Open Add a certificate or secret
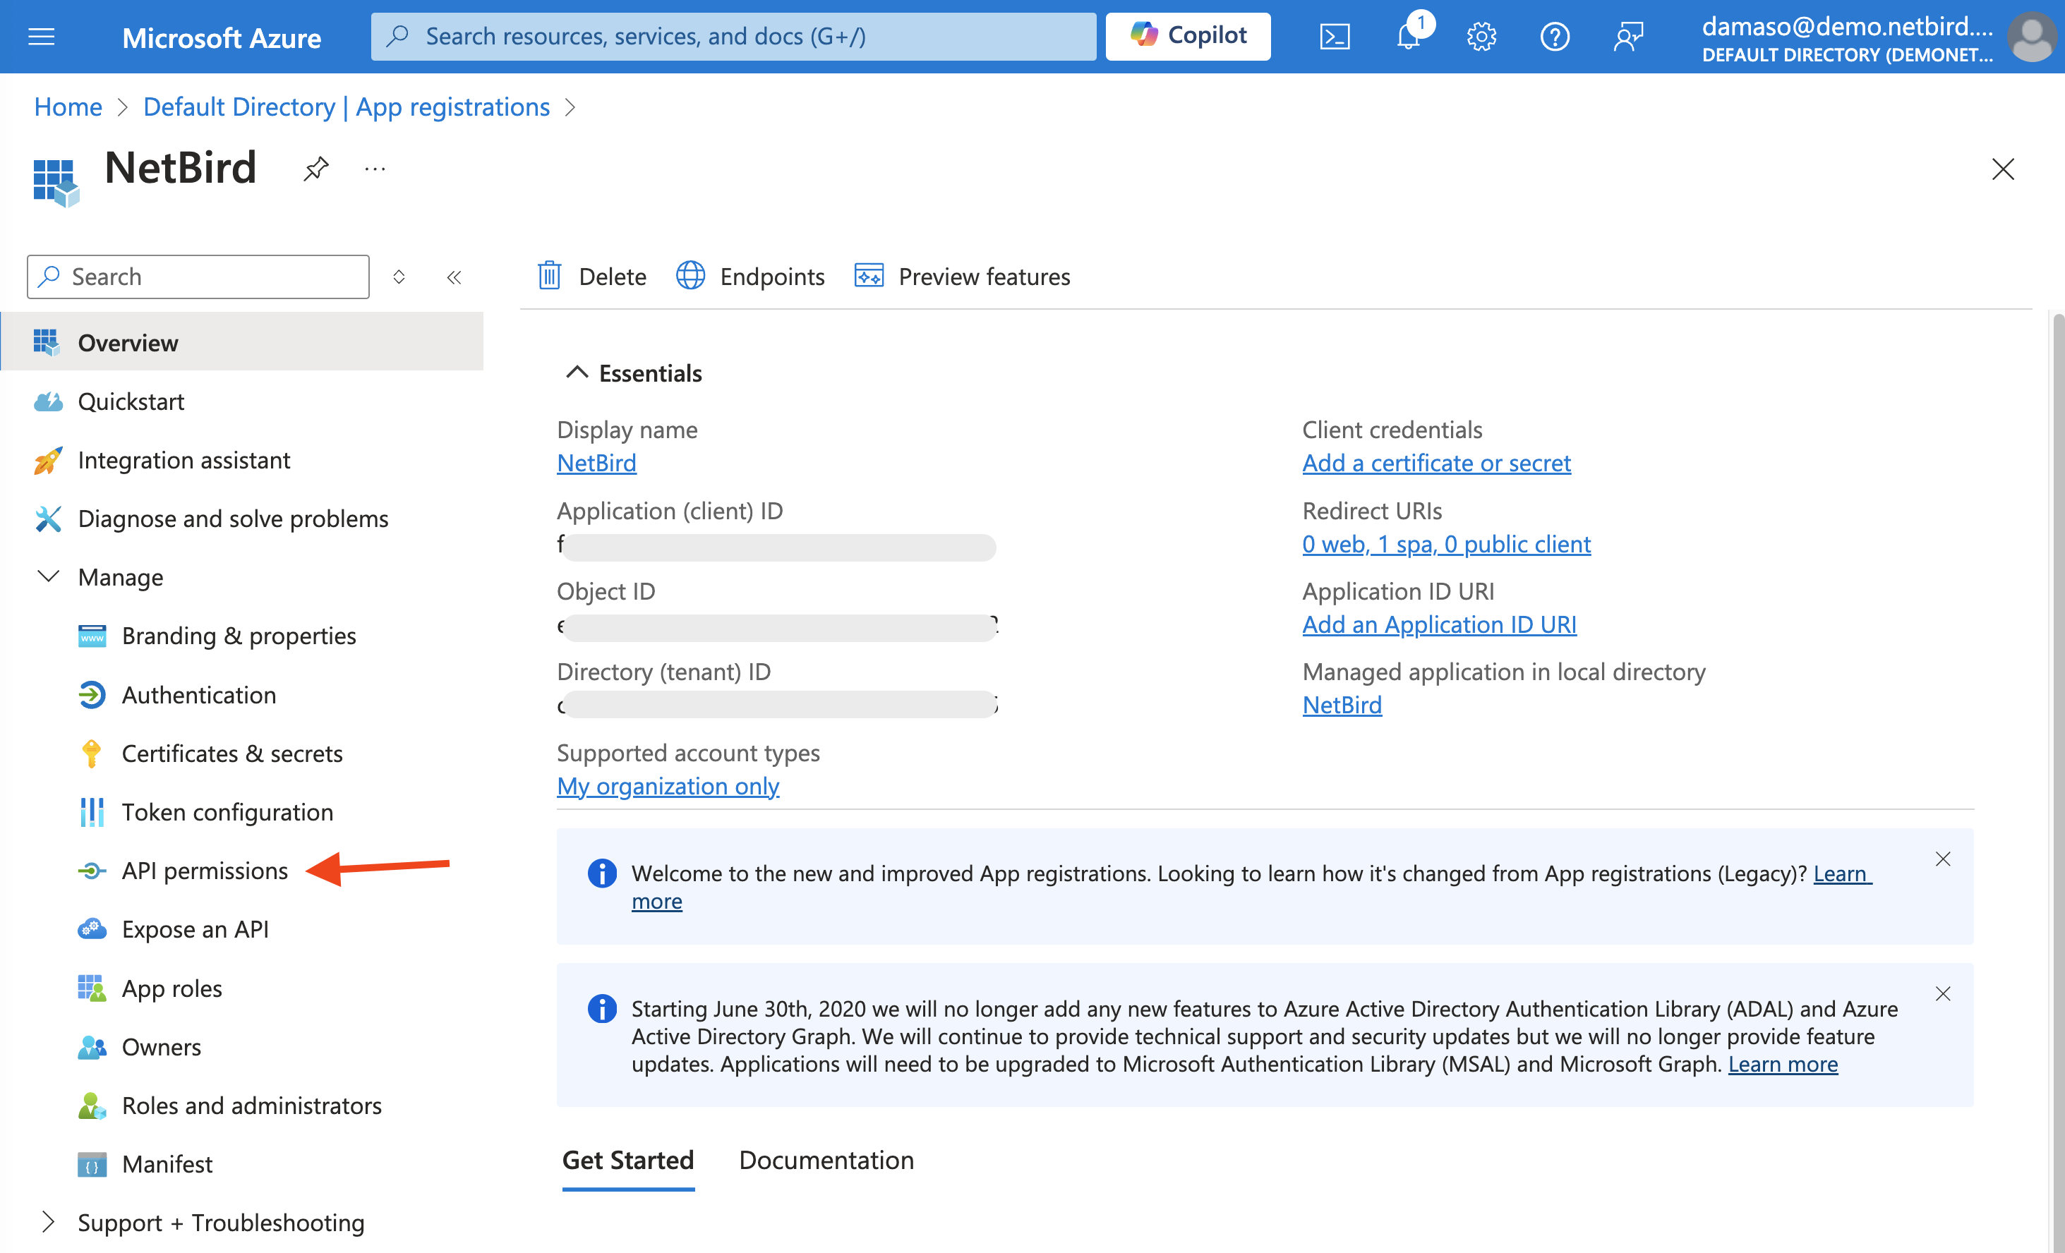This screenshot has width=2065, height=1253. pyautogui.click(x=1435, y=462)
